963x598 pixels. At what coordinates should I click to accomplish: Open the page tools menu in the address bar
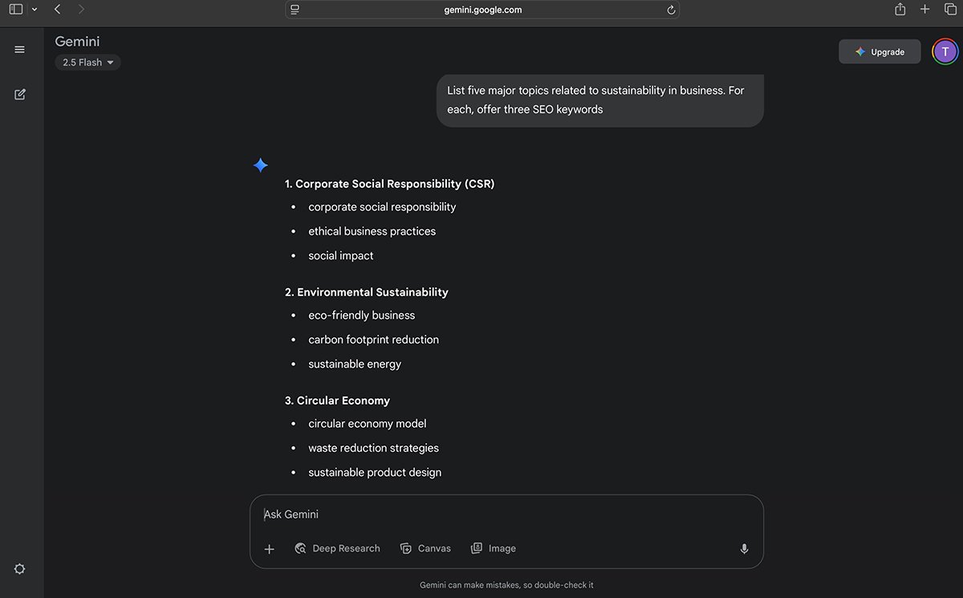point(295,9)
